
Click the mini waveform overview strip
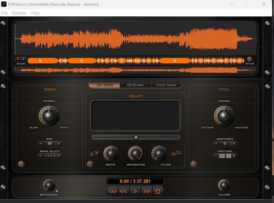click(135, 70)
